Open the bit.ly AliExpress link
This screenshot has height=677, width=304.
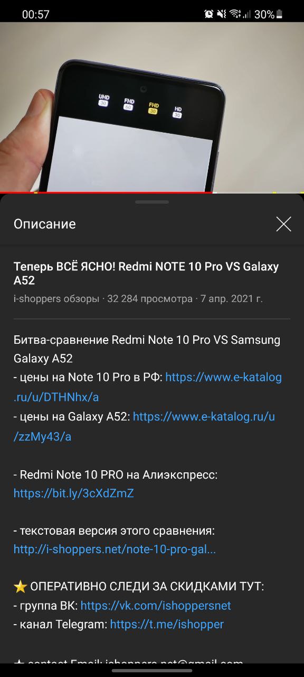74,493
